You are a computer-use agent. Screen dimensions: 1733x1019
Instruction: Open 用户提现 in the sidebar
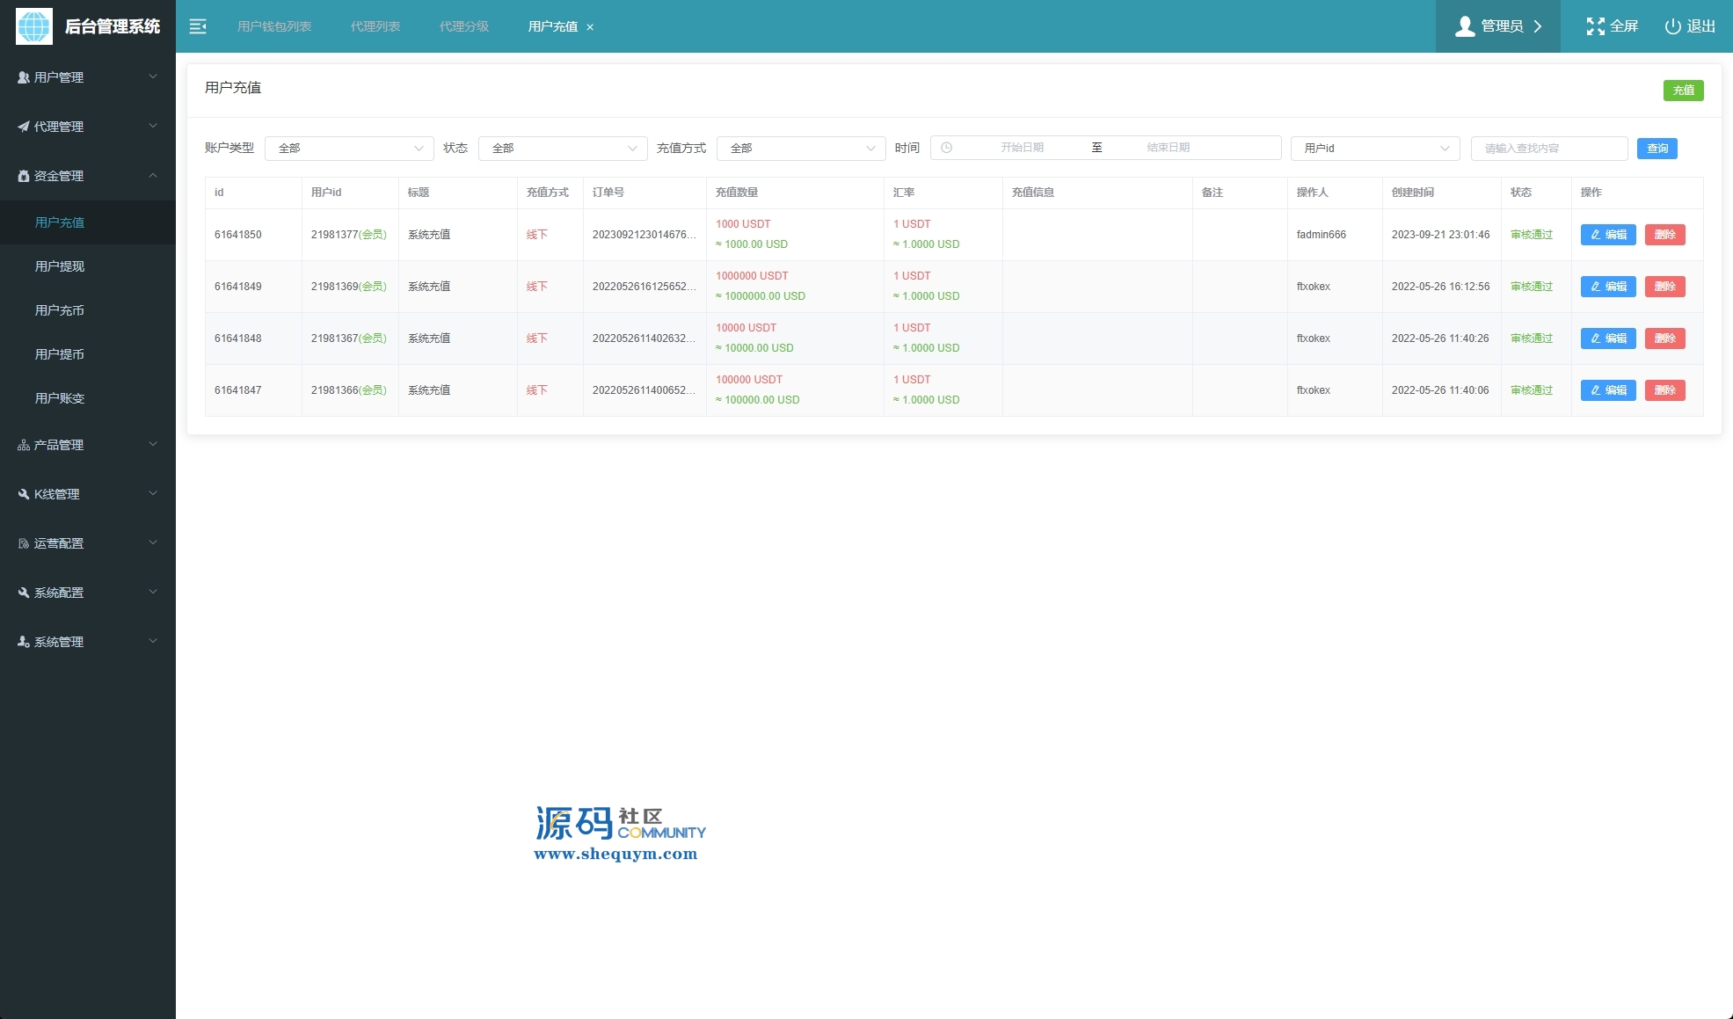pyautogui.click(x=60, y=266)
